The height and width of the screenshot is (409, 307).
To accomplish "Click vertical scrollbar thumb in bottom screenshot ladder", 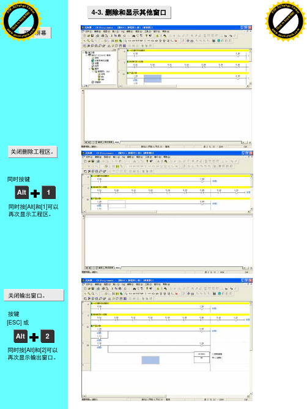I will pos(251,328).
